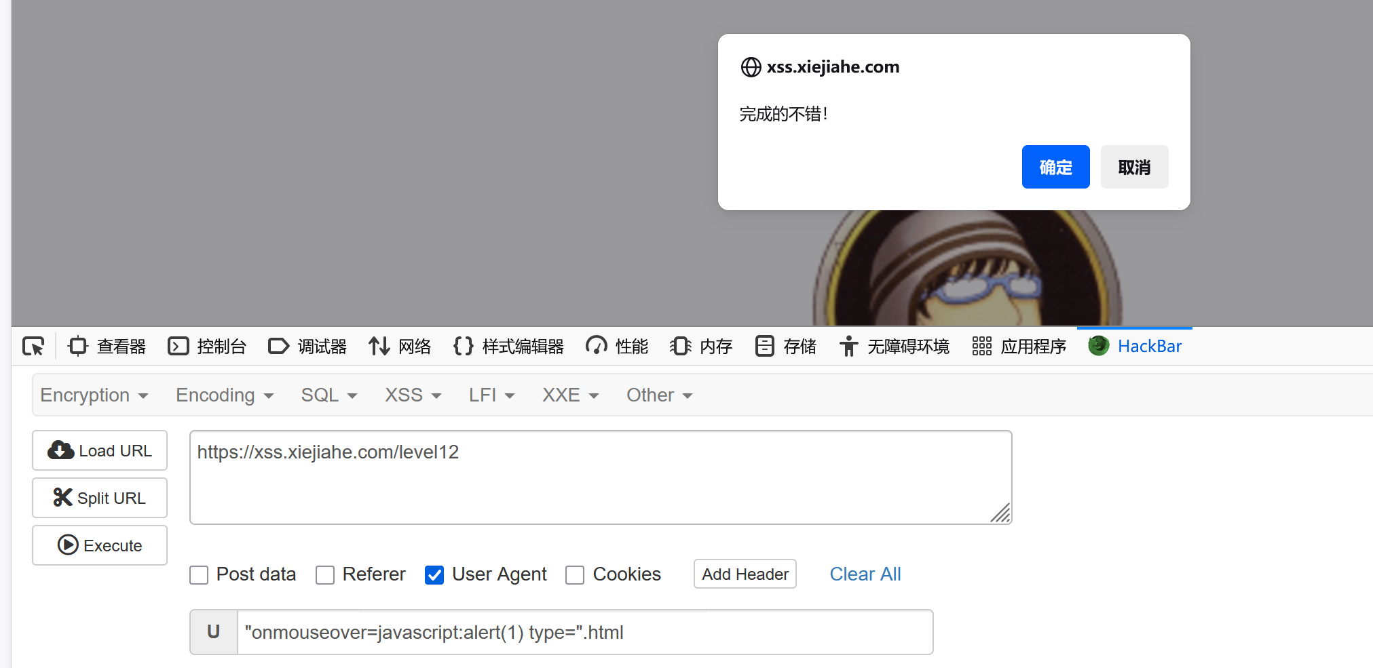The width and height of the screenshot is (1373, 668).
Task: Open the Style Editor (样式编辑器) panel
Action: 508,347
